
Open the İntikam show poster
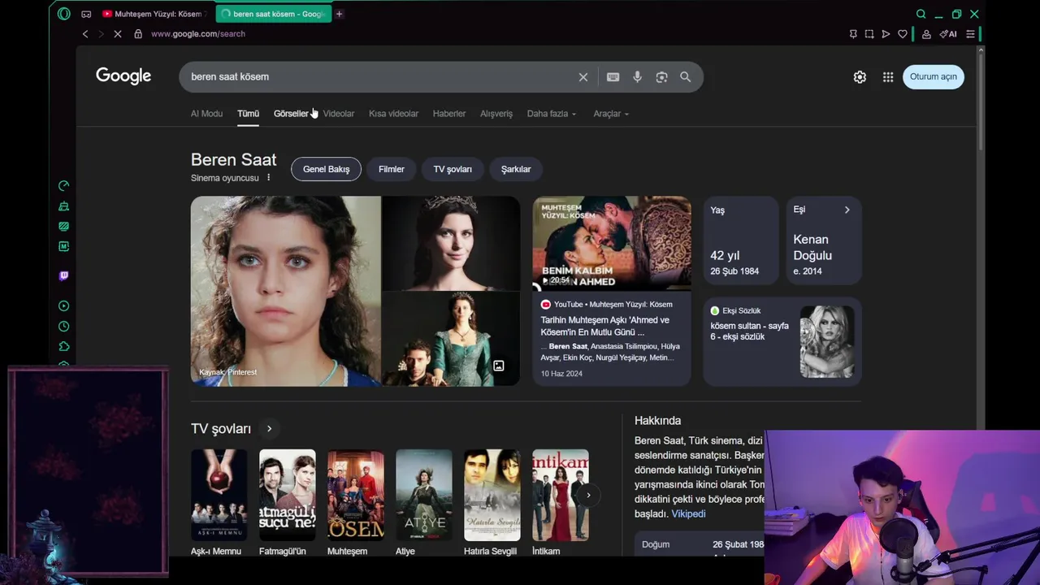(560, 495)
